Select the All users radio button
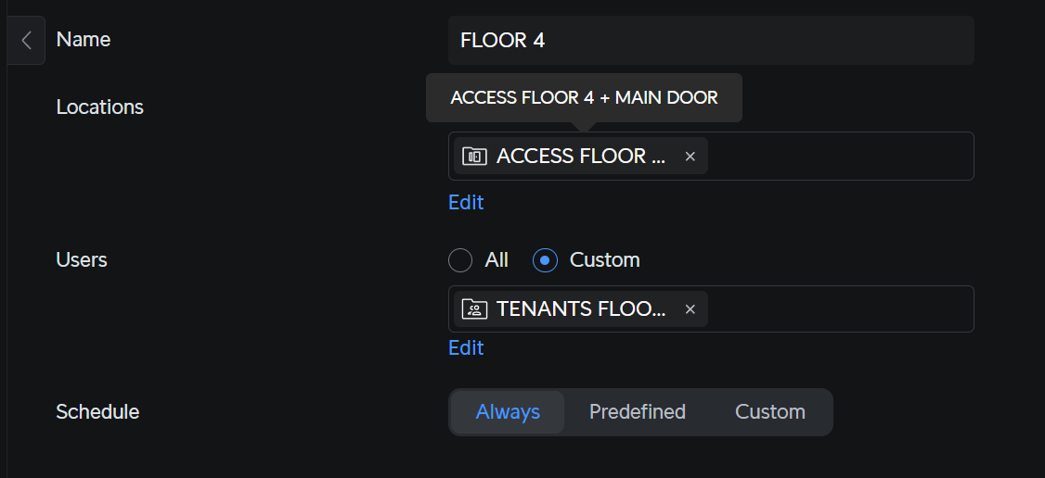 [x=460, y=260]
